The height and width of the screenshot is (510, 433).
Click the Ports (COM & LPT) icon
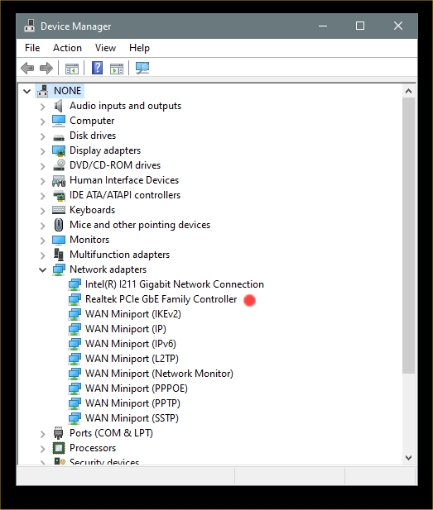tap(58, 433)
